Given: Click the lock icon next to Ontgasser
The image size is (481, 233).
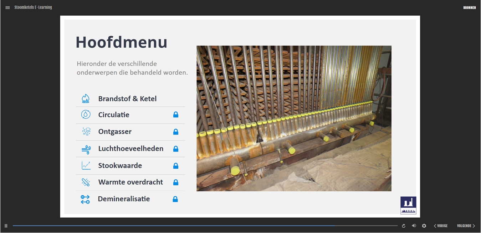Looking at the screenshot, I should (175, 132).
